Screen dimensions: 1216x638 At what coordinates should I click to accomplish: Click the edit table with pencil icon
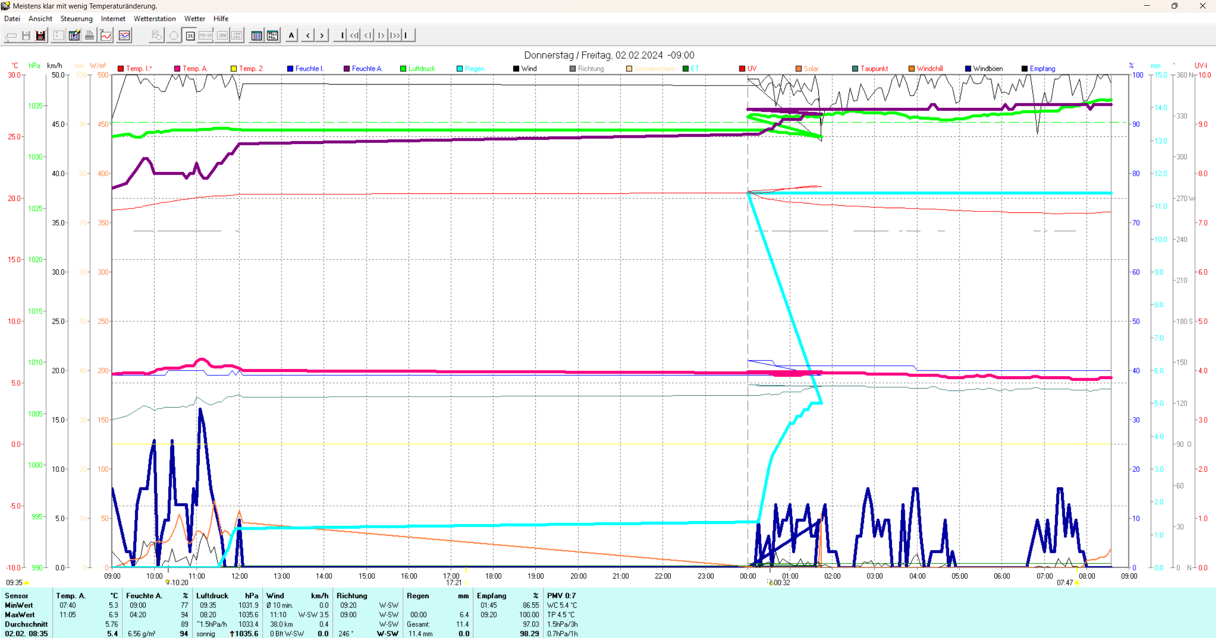74,35
